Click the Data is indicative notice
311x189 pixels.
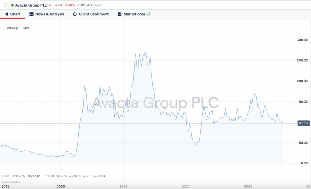pyautogui.click(x=11, y=182)
